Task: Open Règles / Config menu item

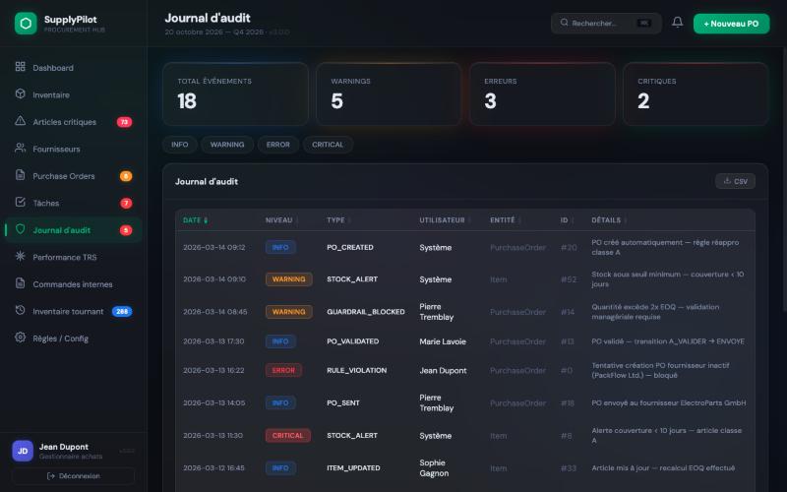Action: (73, 338)
